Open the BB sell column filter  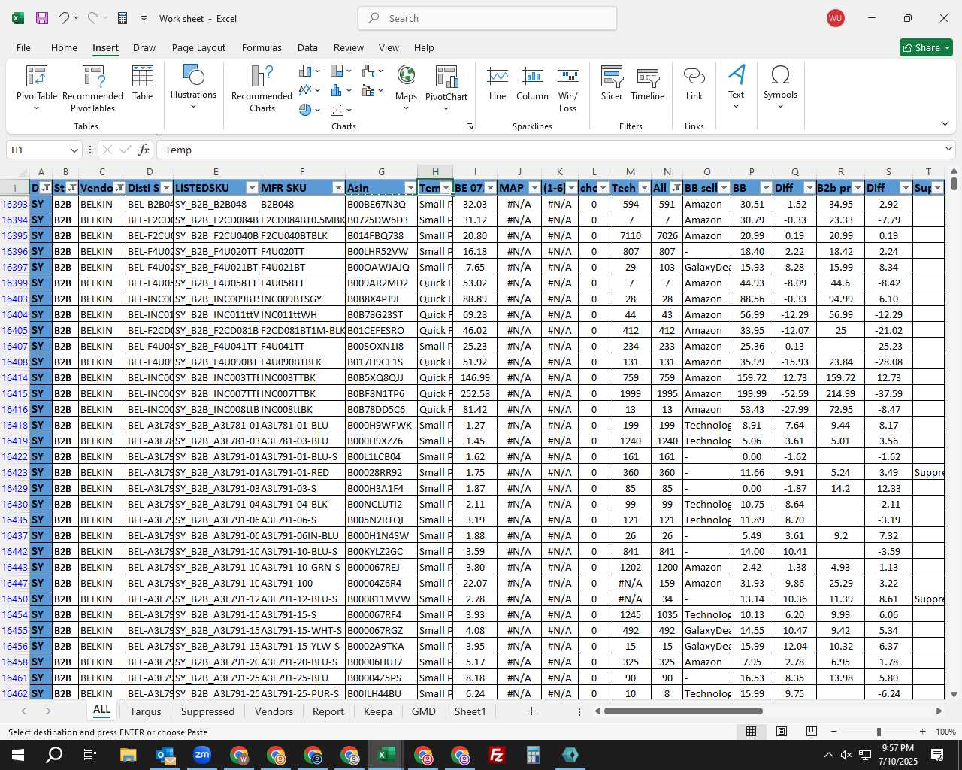[724, 188]
